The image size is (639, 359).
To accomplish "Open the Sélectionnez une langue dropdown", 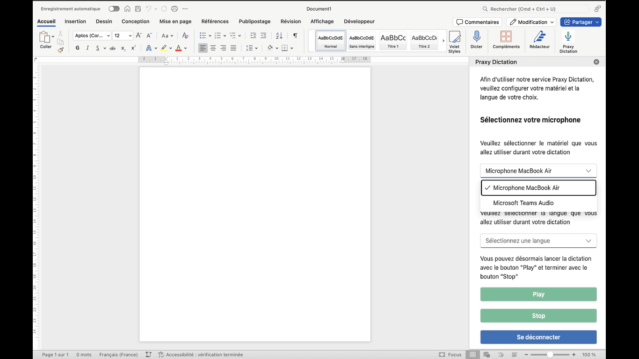I will click(538, 241).
